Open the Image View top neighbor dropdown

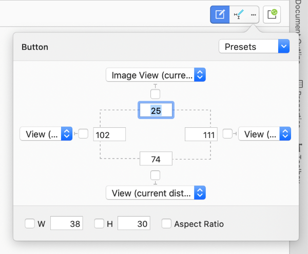[x=156, y=75]
